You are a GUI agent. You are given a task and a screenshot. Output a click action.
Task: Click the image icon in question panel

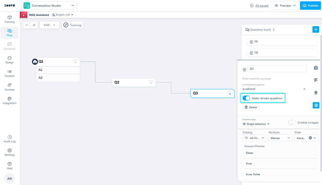click(316, 68)
